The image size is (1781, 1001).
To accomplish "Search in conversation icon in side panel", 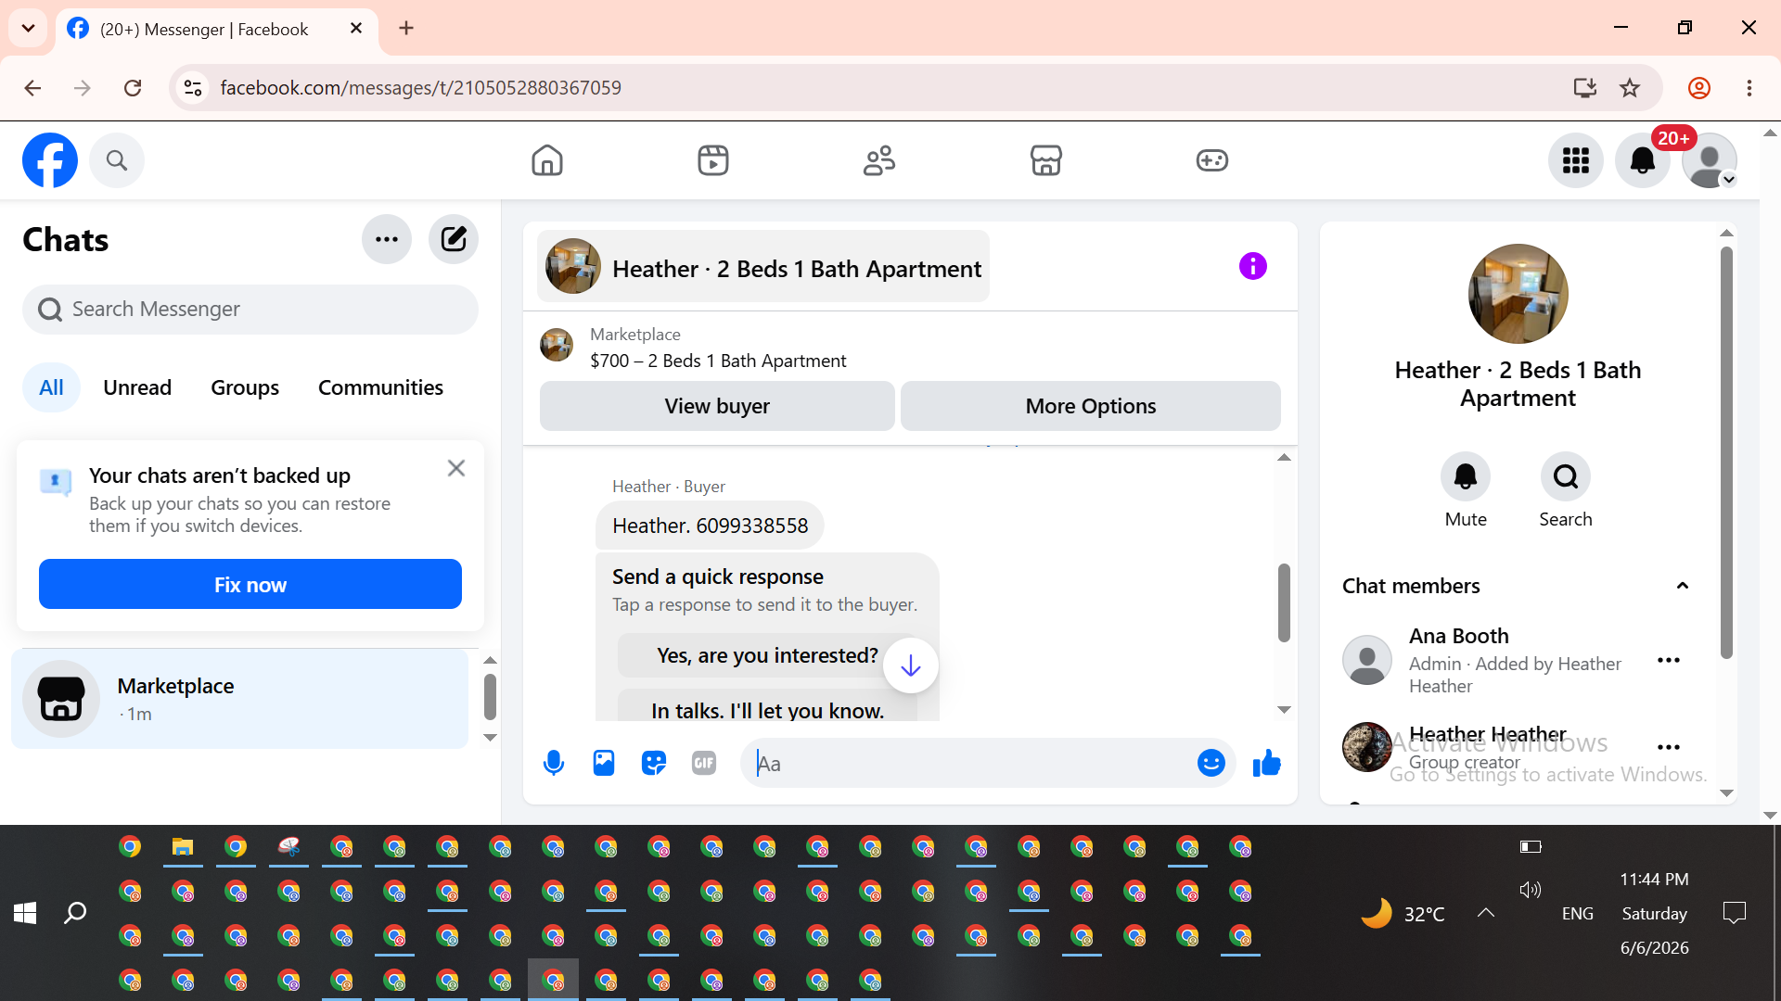I will [x=1566, y=477].
